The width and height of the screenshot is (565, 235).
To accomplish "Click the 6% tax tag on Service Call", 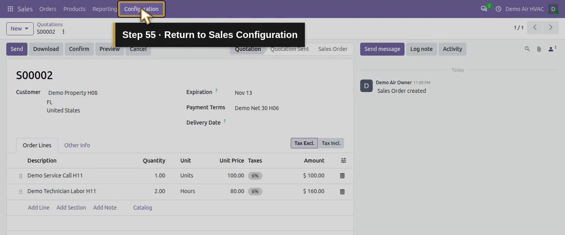I will [x=255, y=176].
